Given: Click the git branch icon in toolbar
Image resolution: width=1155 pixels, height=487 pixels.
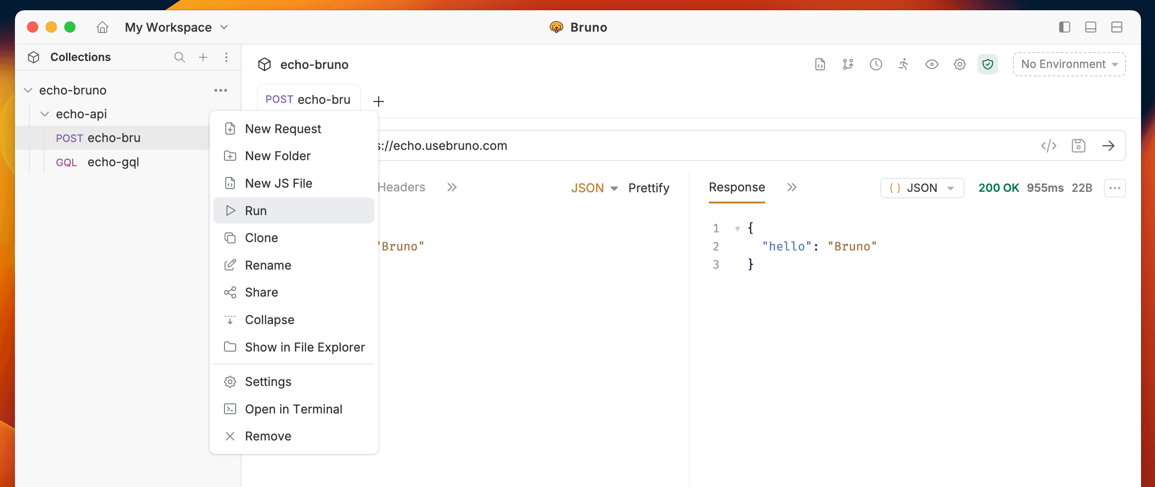Looking at the screenshot, I should click(x=848, y=64).
